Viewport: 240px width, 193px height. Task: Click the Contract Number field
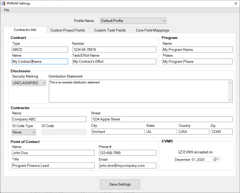point(114,50)
